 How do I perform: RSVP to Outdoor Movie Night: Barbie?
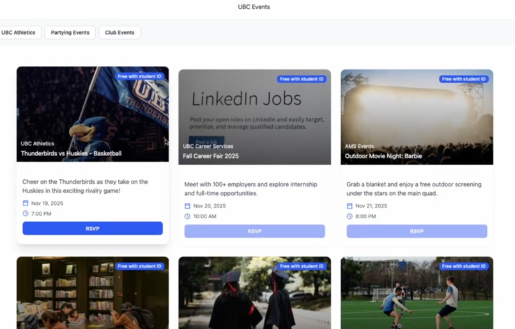[417, 231]
